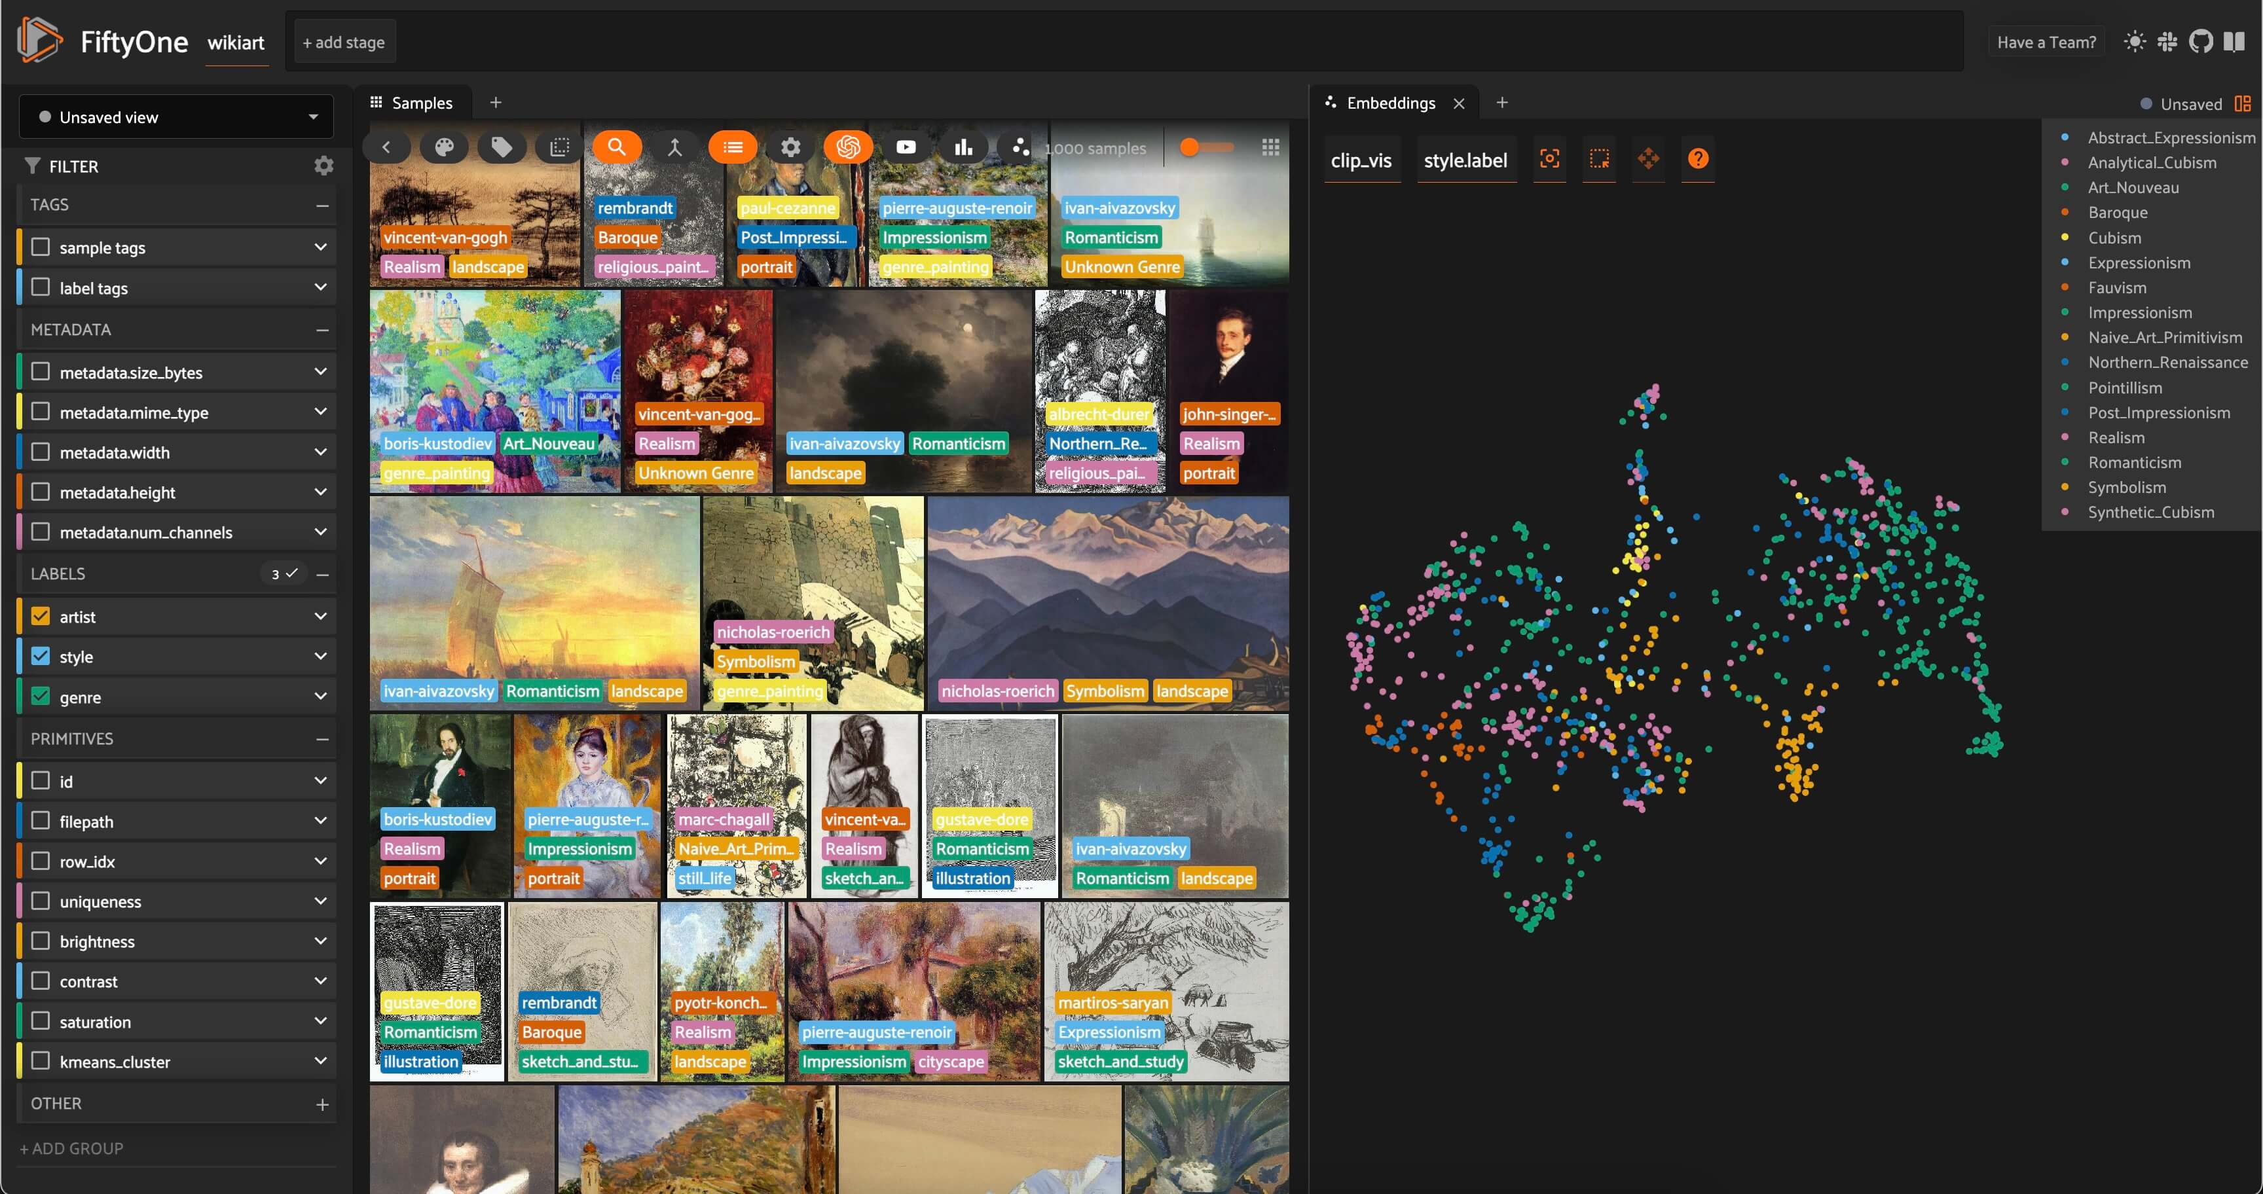Enable the kmeans_cluster checkbox
The image size is (2263, 1194).
[x=41, y=1060]
